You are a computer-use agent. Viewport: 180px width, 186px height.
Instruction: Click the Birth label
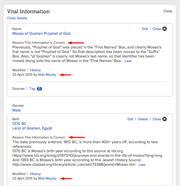coord(16,119)
